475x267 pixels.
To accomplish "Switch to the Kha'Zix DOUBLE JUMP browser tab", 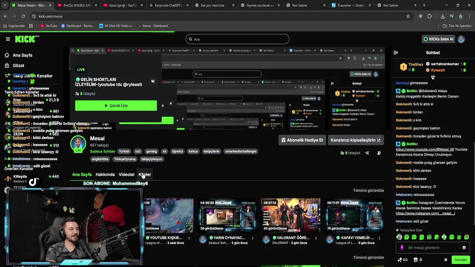I will [x=77, y=5].
